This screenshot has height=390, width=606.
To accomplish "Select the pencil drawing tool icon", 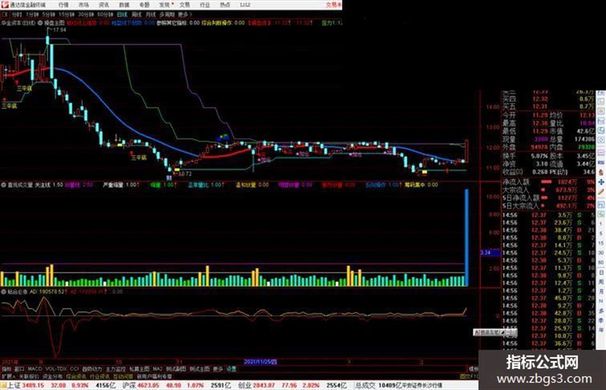I will point(601,191).
